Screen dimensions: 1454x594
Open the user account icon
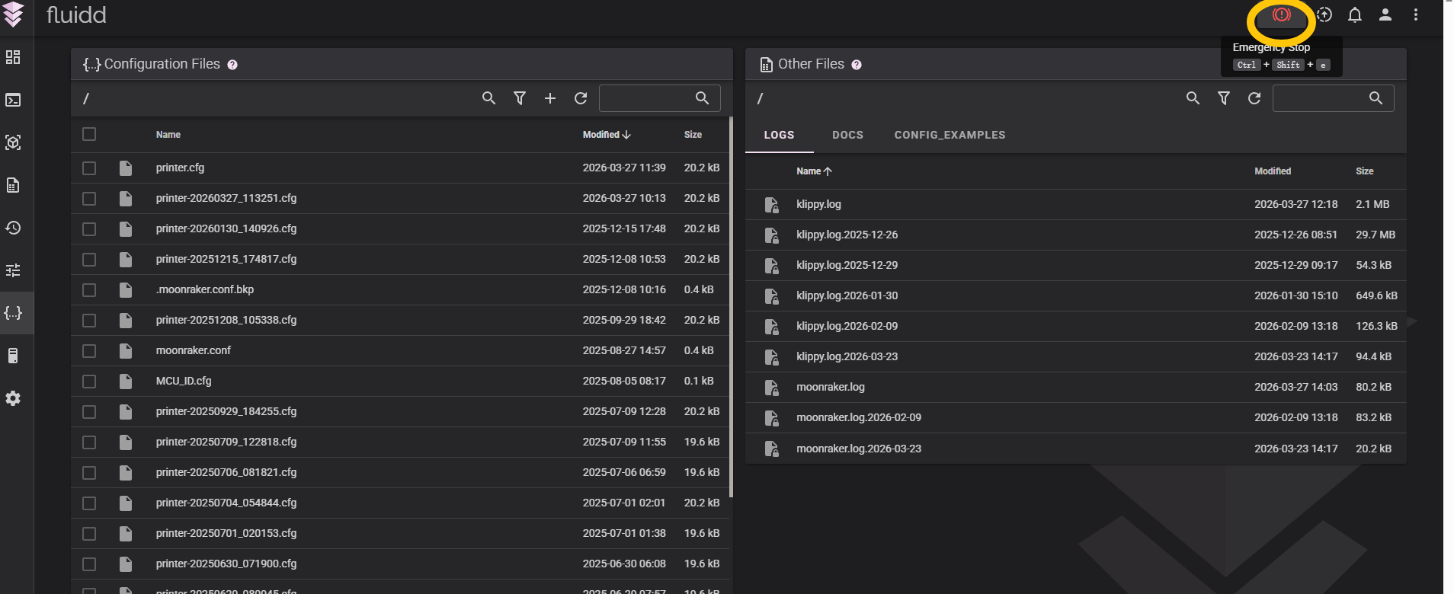click(1385, 15)
